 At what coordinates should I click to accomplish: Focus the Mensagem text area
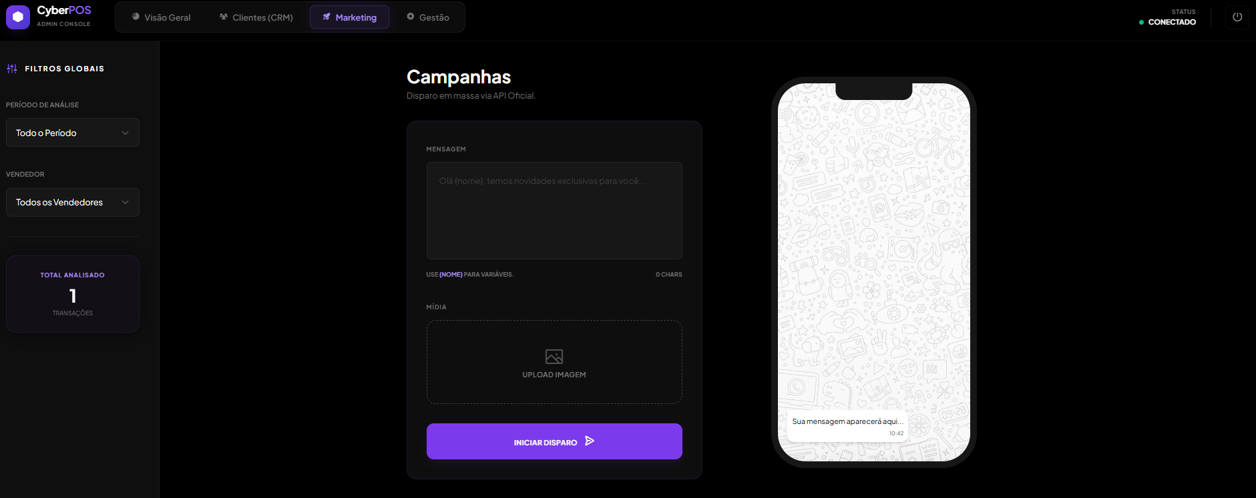[554, 211]
